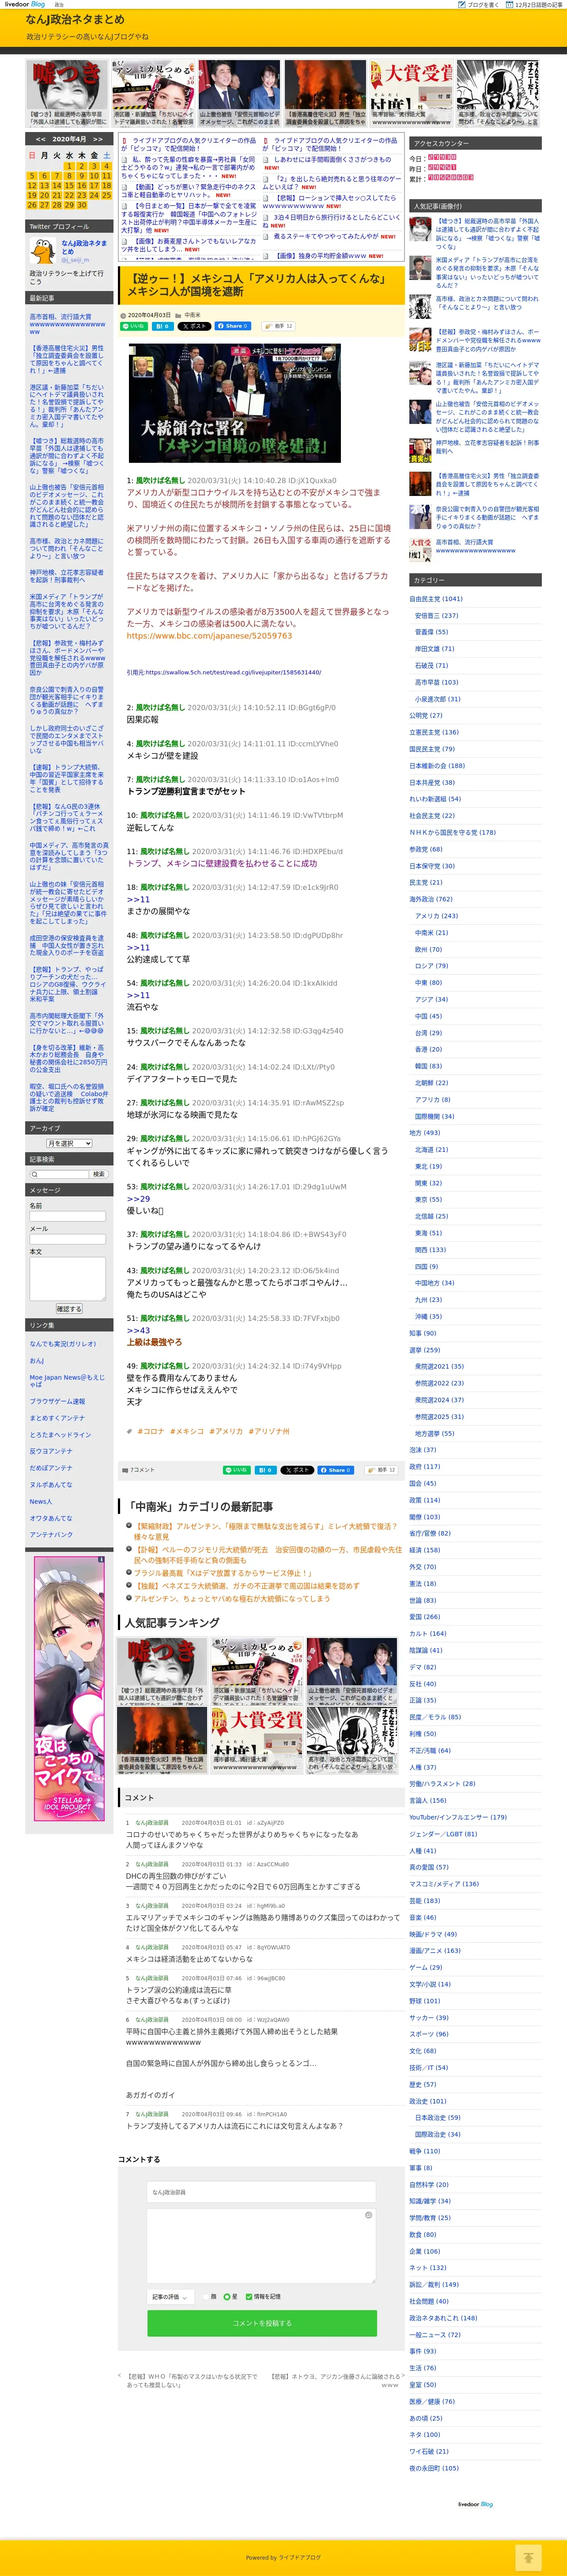Open the 海外政治 (762) category
The width and height of the screenshot is (567, 2576).
(431, 899)
